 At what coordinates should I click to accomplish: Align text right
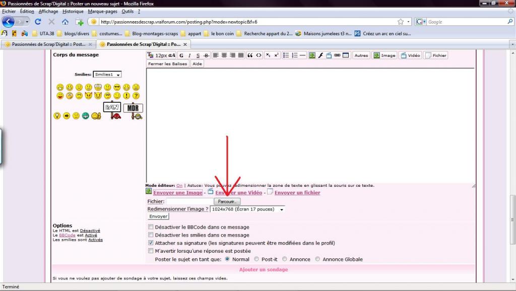233,55
